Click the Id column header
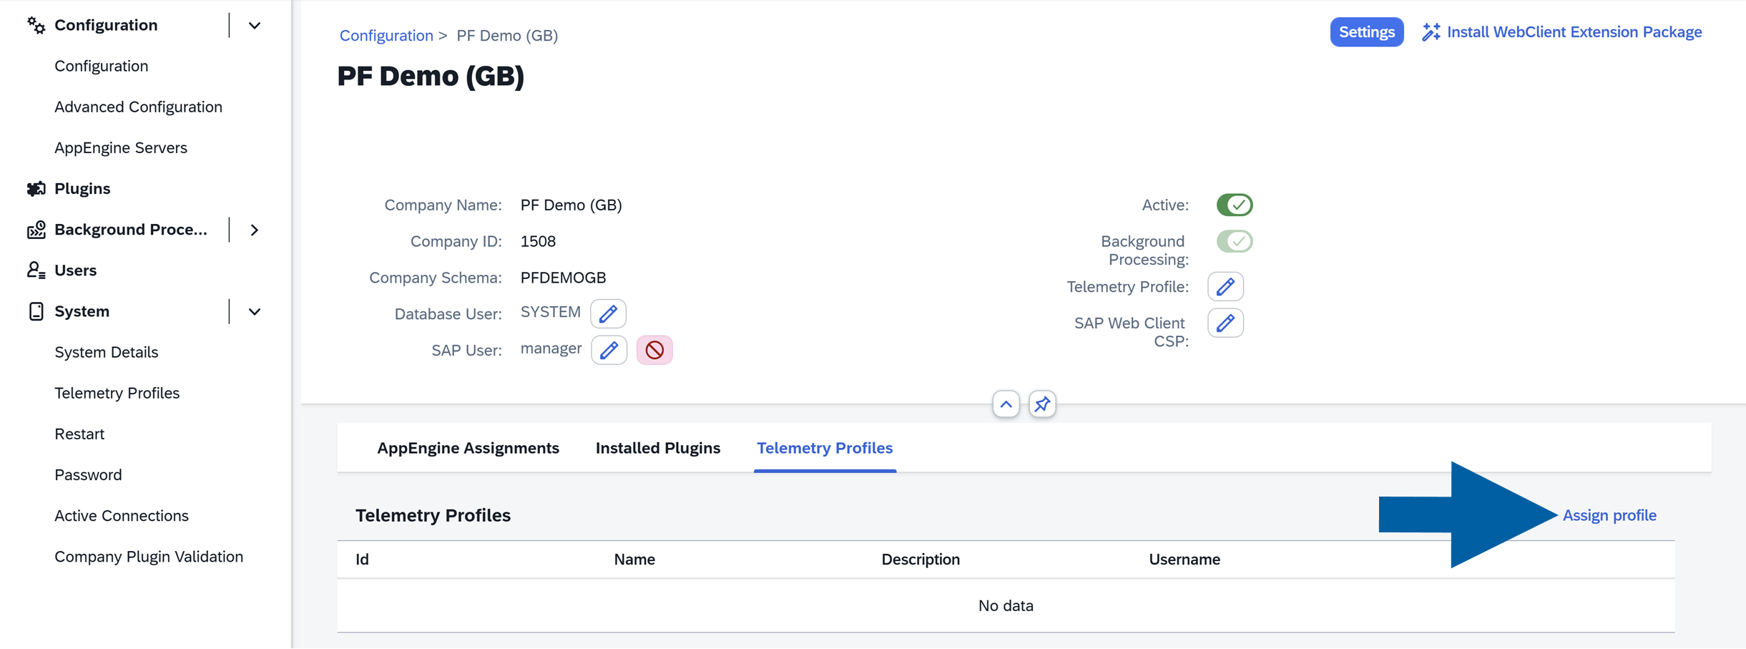1746x649 pixels. click(363, 560)
